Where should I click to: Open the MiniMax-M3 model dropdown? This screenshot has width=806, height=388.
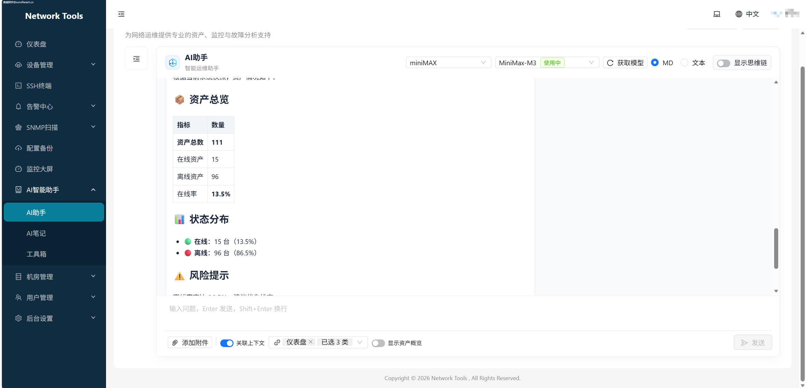(x=547, y=63)
